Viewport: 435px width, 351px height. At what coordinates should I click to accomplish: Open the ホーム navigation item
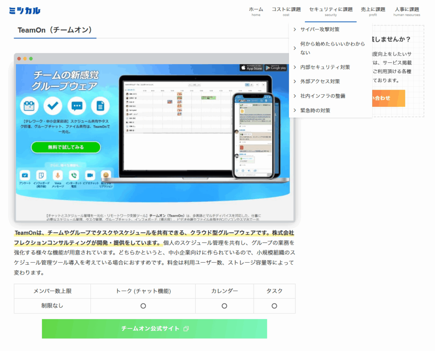(256, 11)
